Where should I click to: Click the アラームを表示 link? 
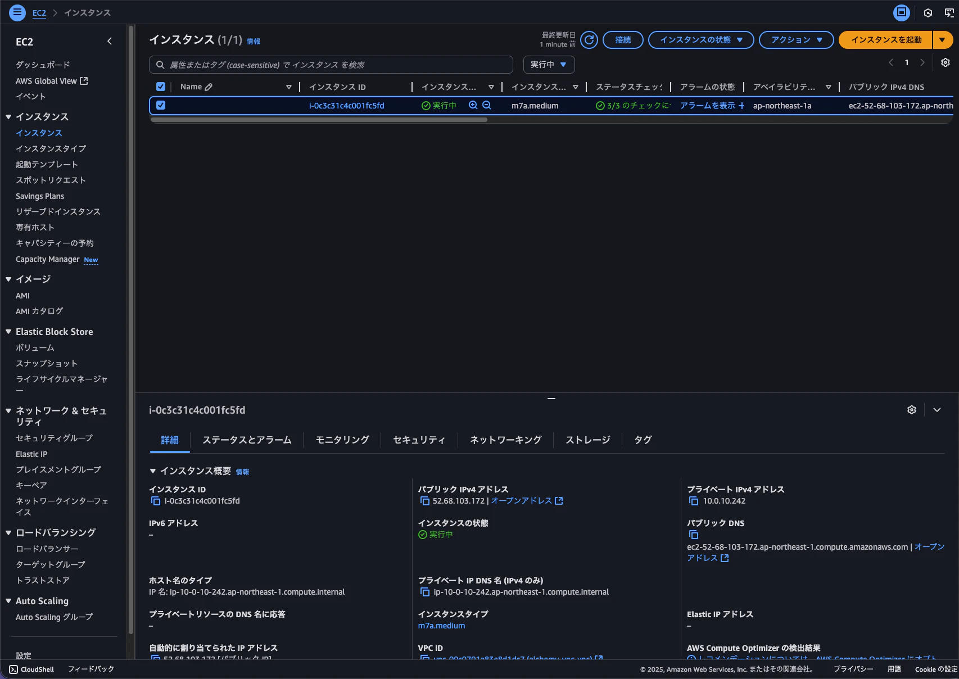point(707,106)
